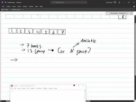Open File menu in Mathematica window
This screenshot has height=102, width=136.
tap(12, 88)
